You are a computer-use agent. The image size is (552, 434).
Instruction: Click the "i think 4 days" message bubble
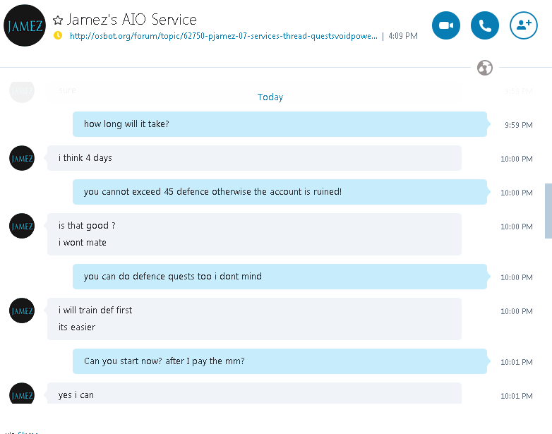[x=254, y=158]
